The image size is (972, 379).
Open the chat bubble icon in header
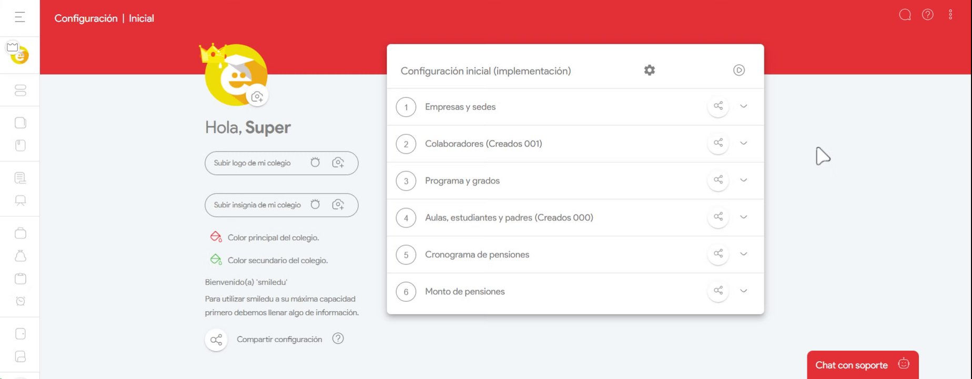coord(905,15)
